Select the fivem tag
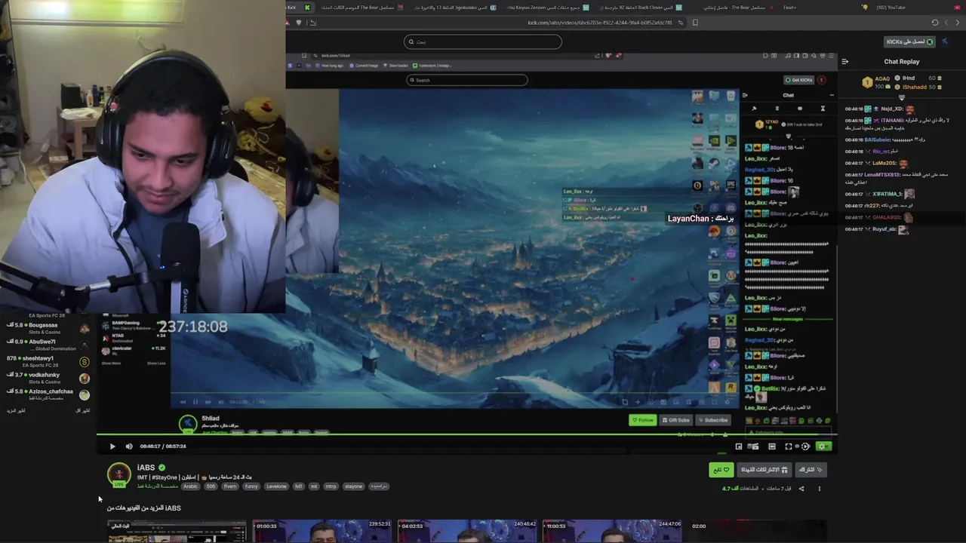Viewport: 966px width, 543px height. 230,486
